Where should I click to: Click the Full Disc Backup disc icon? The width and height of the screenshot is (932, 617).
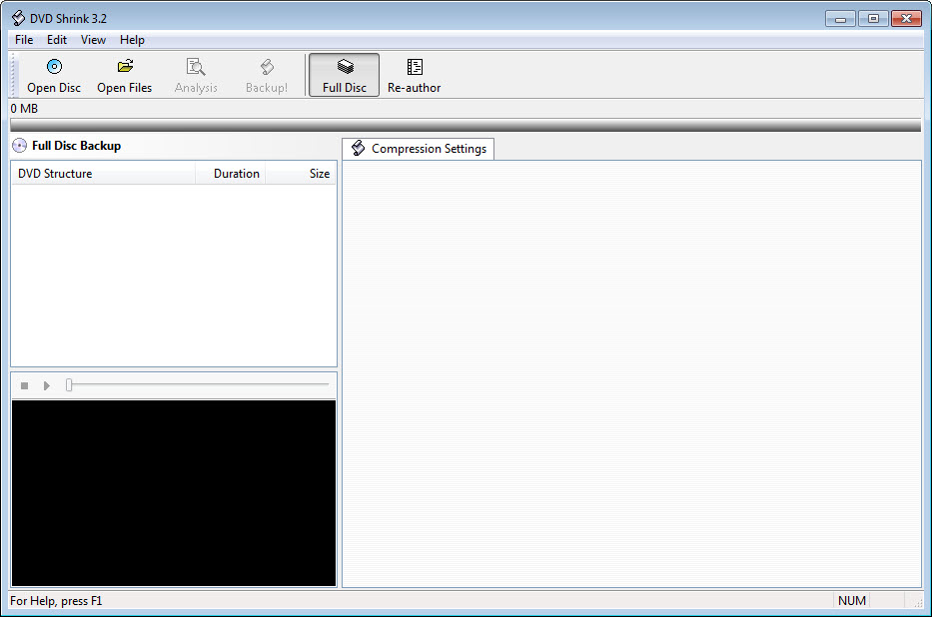pos(20,146)
